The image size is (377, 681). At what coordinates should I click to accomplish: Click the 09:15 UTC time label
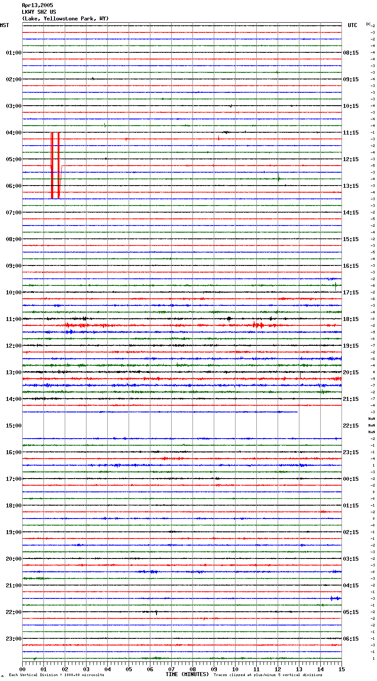[351, 79]
